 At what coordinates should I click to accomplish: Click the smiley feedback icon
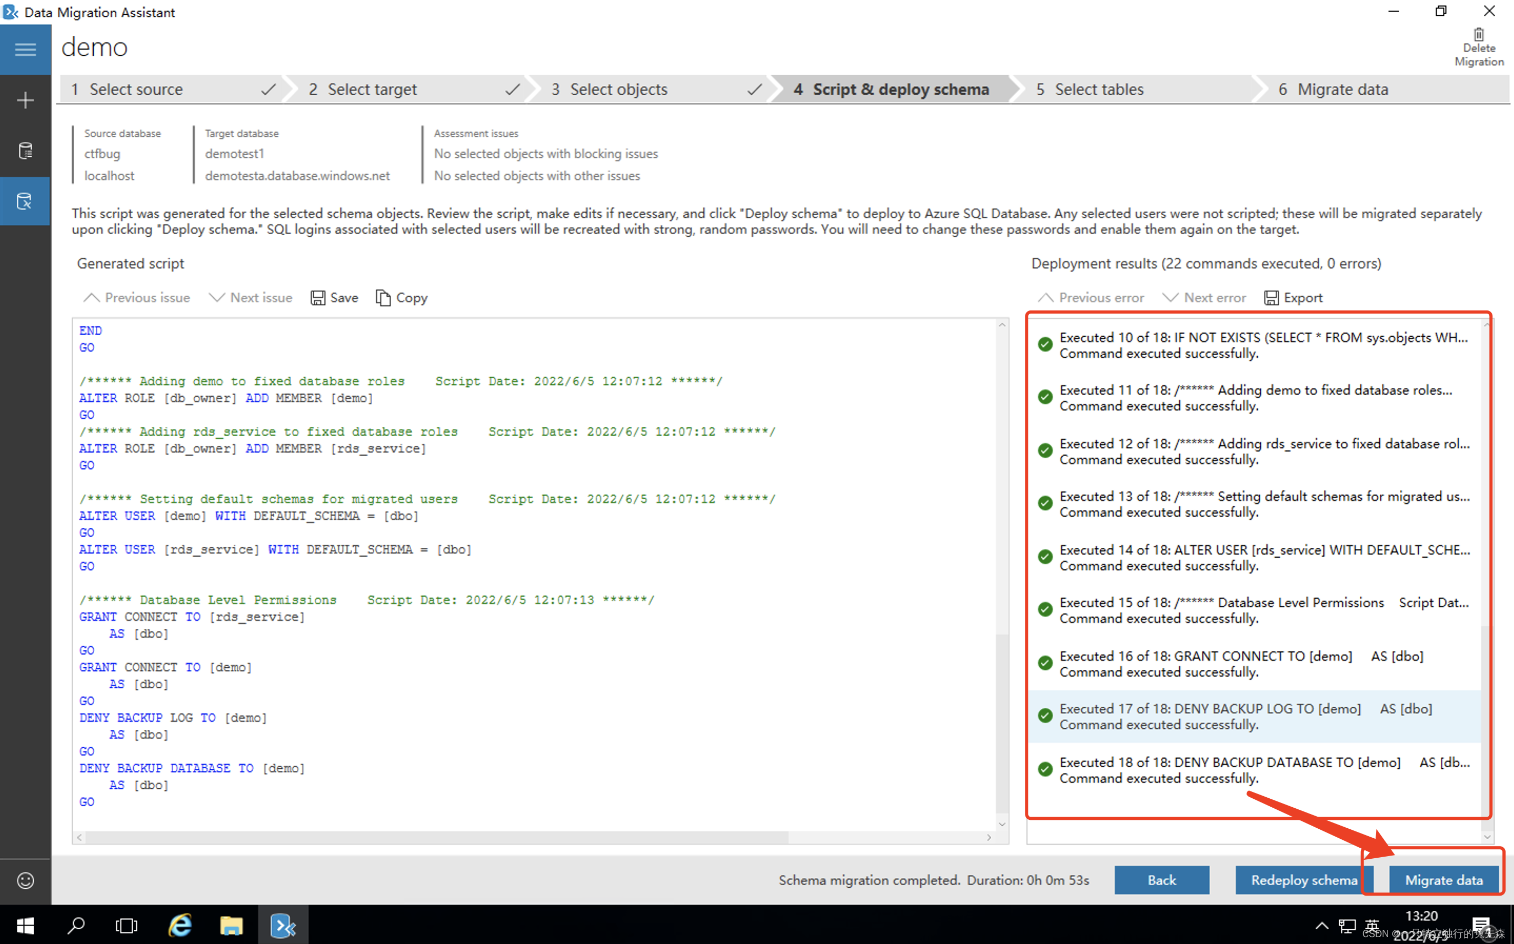point(25,880)
